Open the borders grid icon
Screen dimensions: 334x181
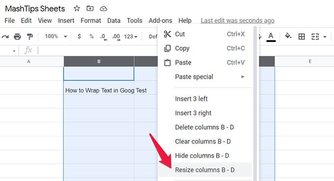(302, 37)
